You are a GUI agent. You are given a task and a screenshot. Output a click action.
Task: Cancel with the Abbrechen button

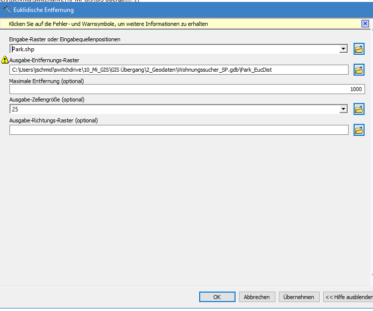click(x=257, y=297)
